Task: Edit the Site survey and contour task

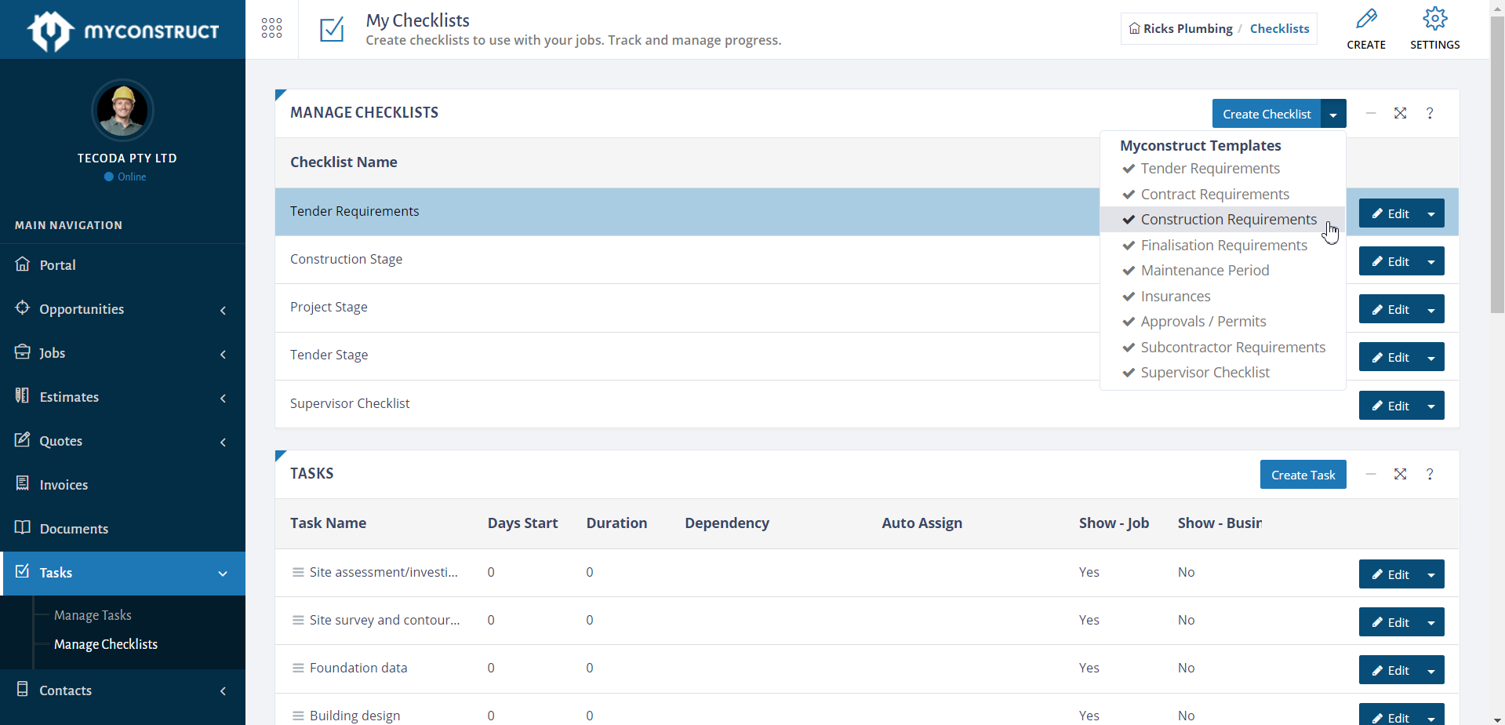Action: [1389, 622]
